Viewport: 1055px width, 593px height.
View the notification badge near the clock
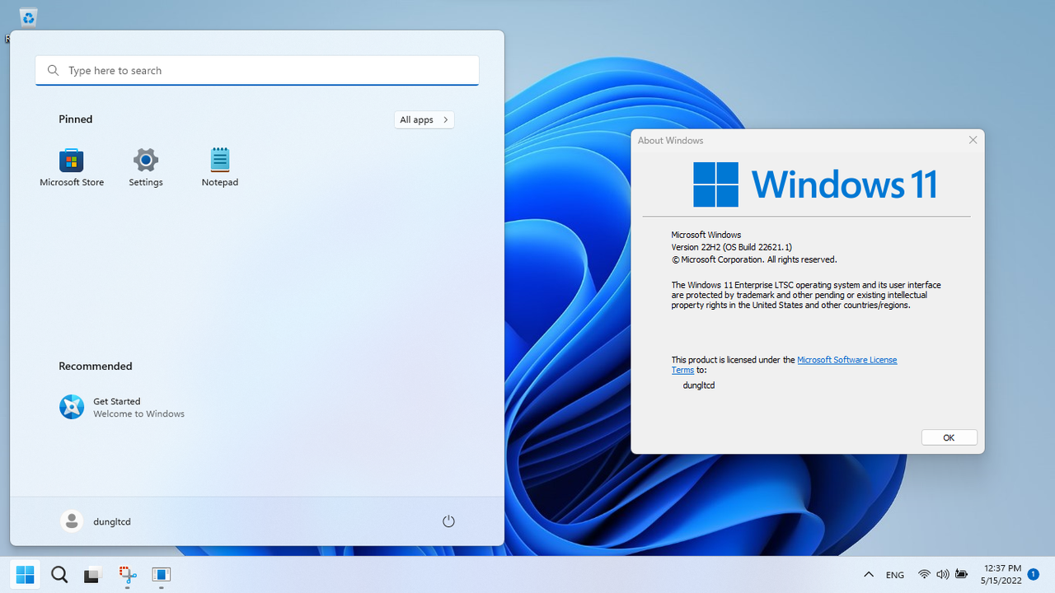tap(1033, 574)
